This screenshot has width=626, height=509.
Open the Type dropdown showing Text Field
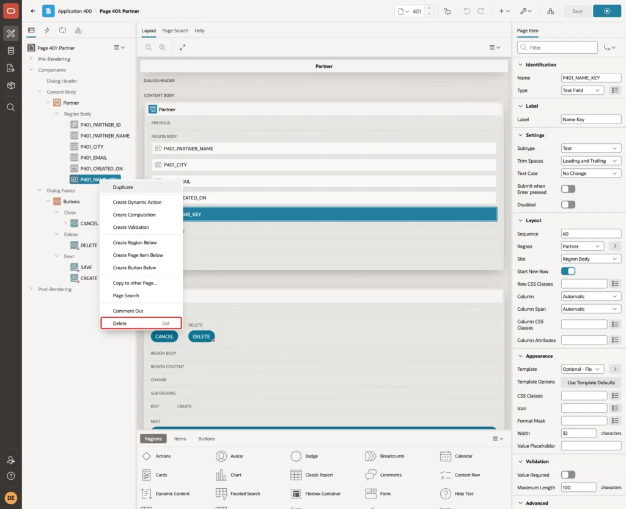point(582,91)
